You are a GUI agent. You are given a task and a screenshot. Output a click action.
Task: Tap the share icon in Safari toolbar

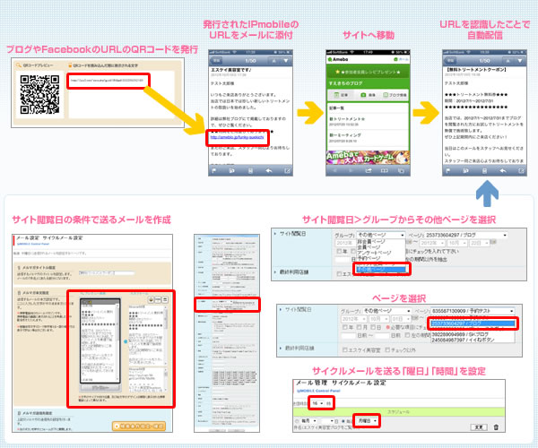pyautogui.click(x=369, y=170)
